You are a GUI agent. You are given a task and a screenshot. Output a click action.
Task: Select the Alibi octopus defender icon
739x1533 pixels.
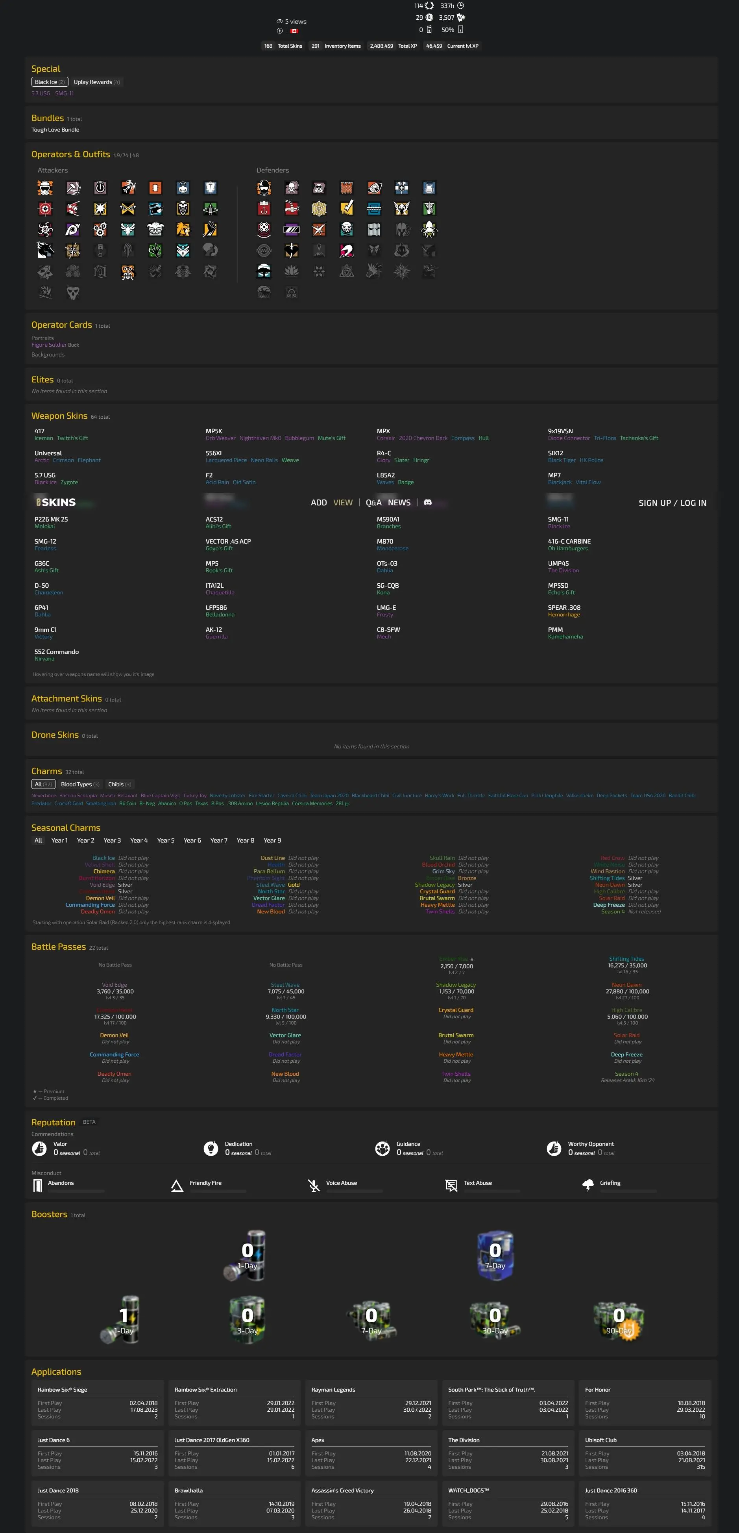tap(429, 230)
